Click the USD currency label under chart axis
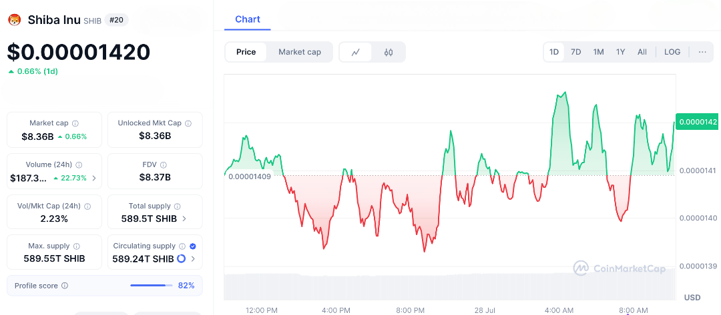Screen dimensions: 721x315 point(692,298)
